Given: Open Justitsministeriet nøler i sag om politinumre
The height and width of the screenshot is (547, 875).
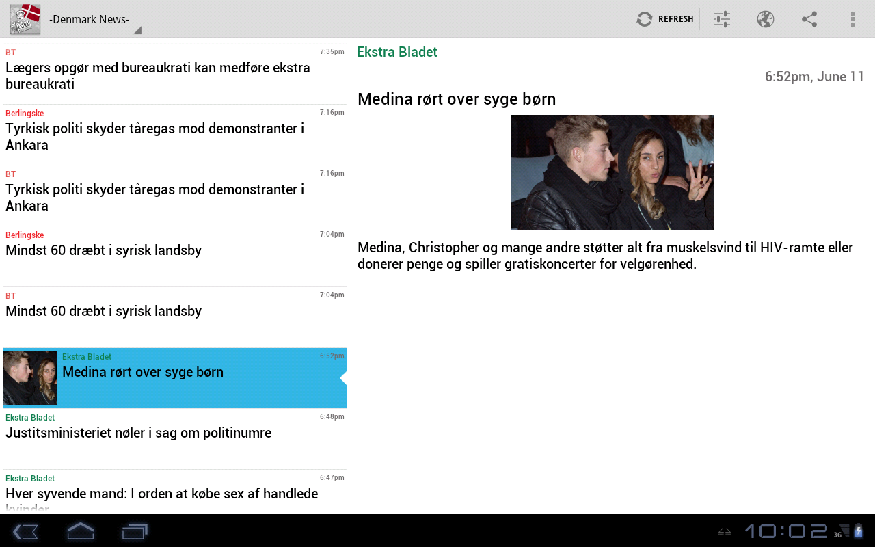Looking at the screenshot, I should [x=175, y=439].
